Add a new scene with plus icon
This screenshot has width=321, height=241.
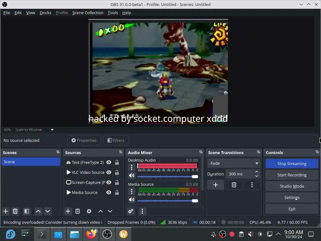(6, 211)
